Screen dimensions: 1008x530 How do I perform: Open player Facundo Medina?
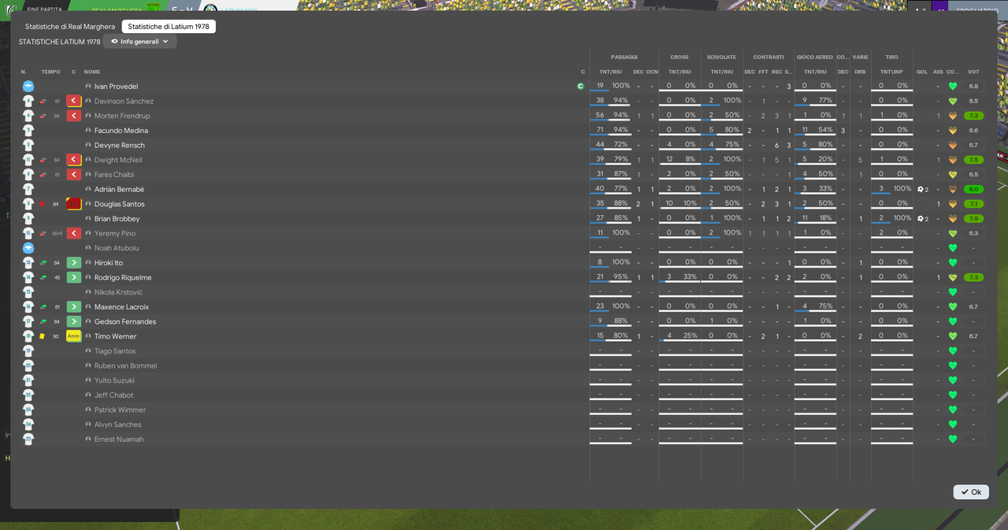tap(121, 131)
